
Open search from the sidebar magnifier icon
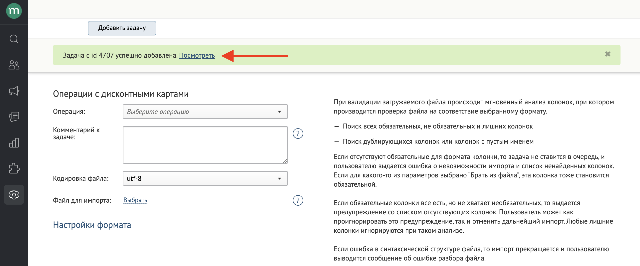(14, 39)
